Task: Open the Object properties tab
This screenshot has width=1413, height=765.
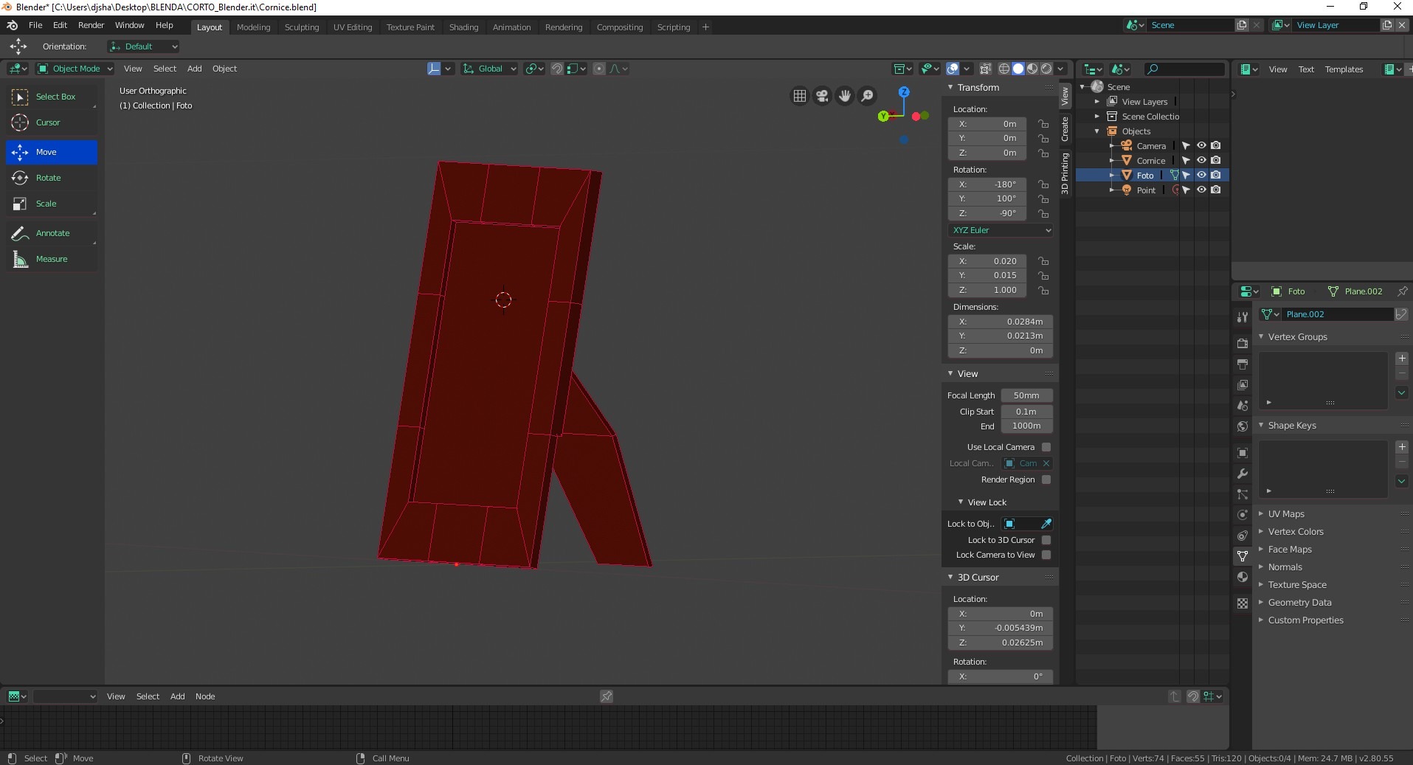Action: point(1243,453)
